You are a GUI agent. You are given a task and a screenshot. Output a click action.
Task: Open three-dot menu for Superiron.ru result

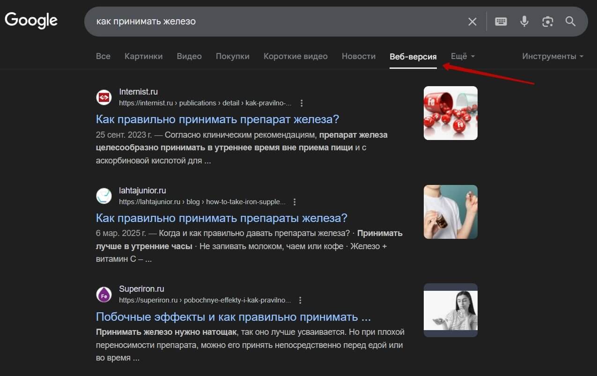point(301,300)
